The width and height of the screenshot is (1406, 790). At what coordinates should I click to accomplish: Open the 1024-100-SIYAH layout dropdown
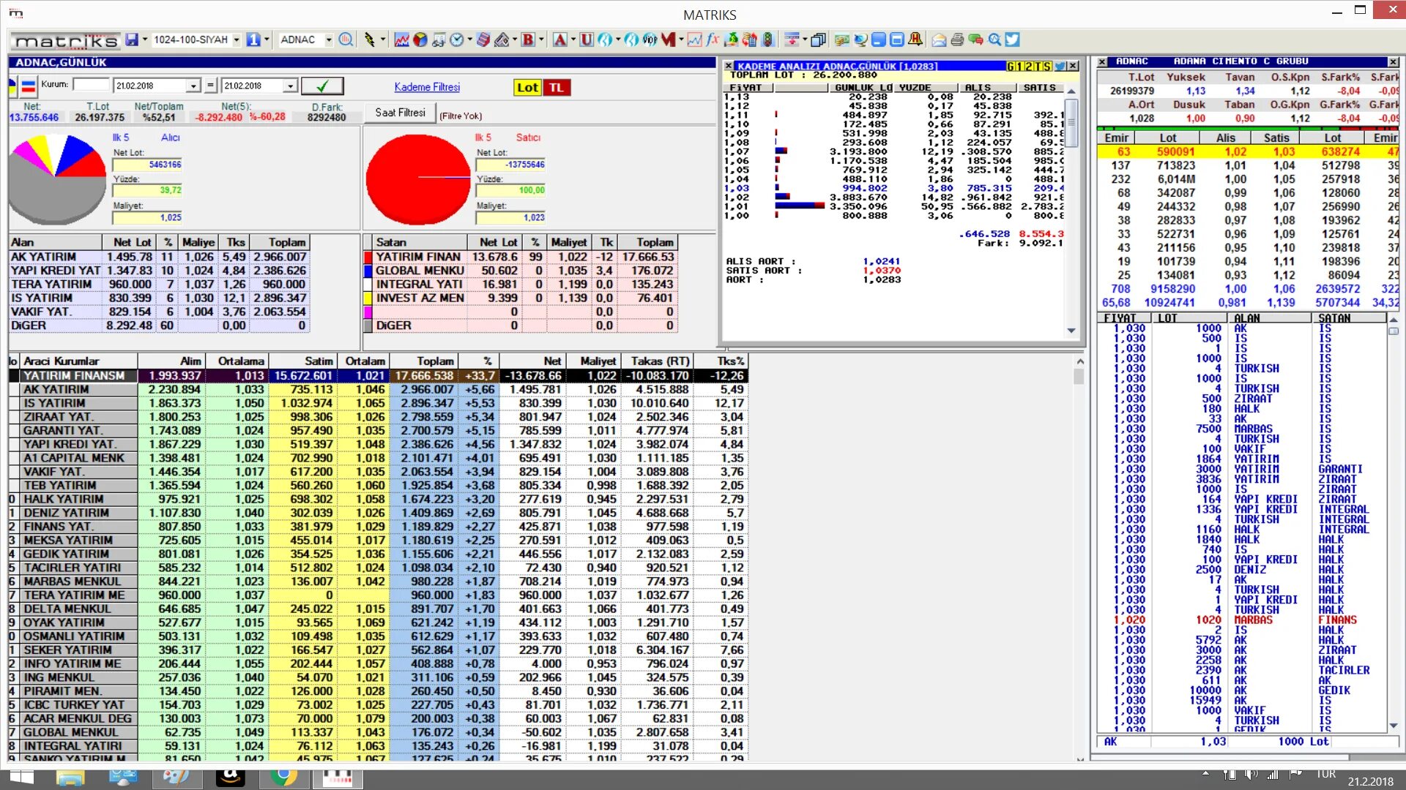coord(237,39)
